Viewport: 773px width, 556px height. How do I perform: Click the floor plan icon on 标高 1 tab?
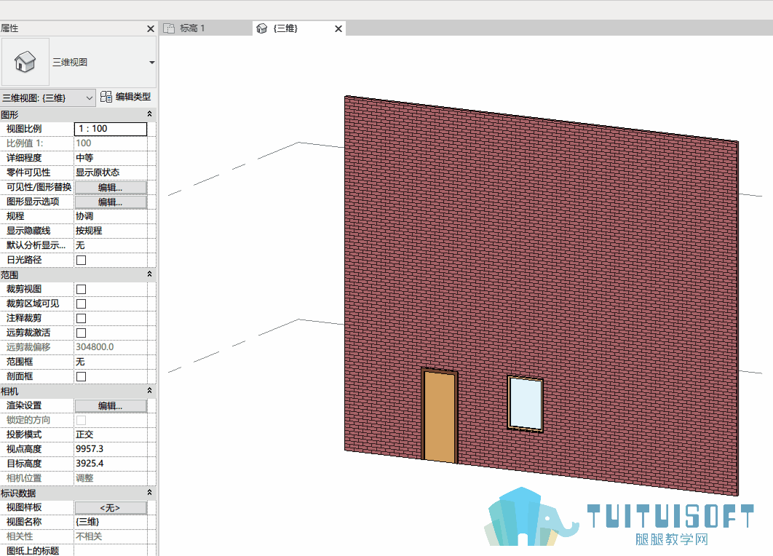point(169,28)
